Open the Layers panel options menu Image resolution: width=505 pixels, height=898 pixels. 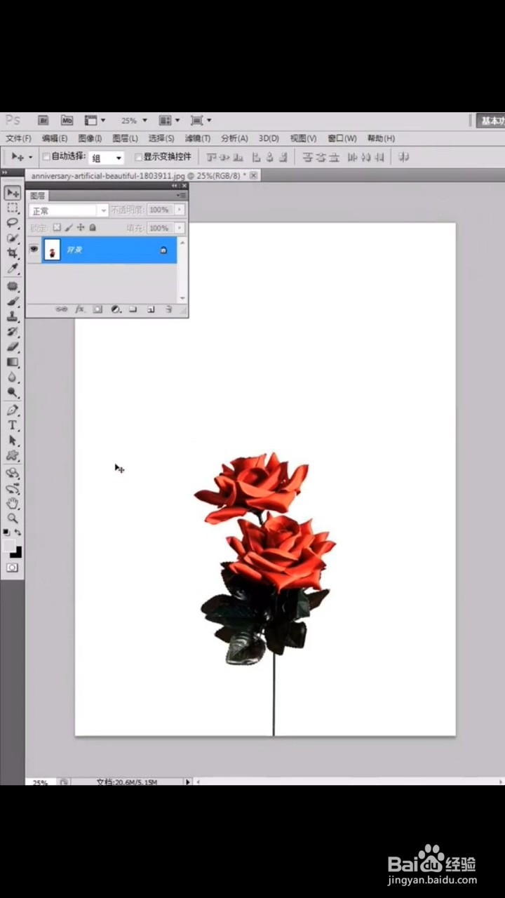coord(181,196)
